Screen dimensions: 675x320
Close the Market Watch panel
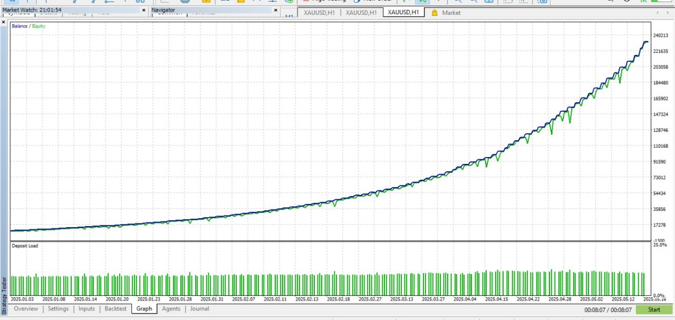pos(143,10)
